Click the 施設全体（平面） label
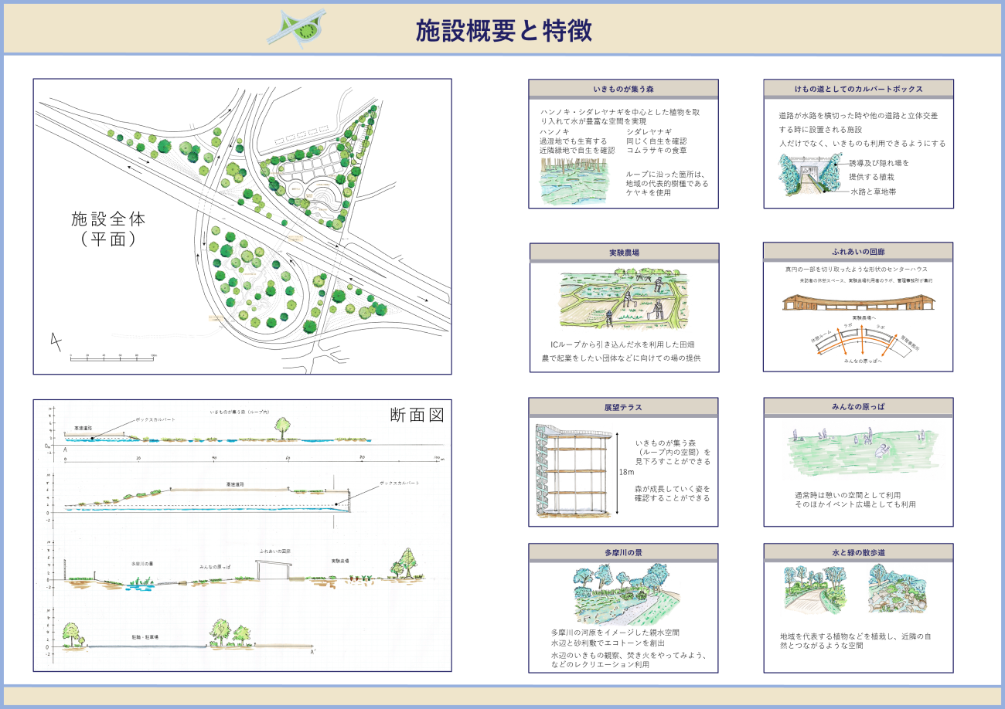 pos(108,229)
